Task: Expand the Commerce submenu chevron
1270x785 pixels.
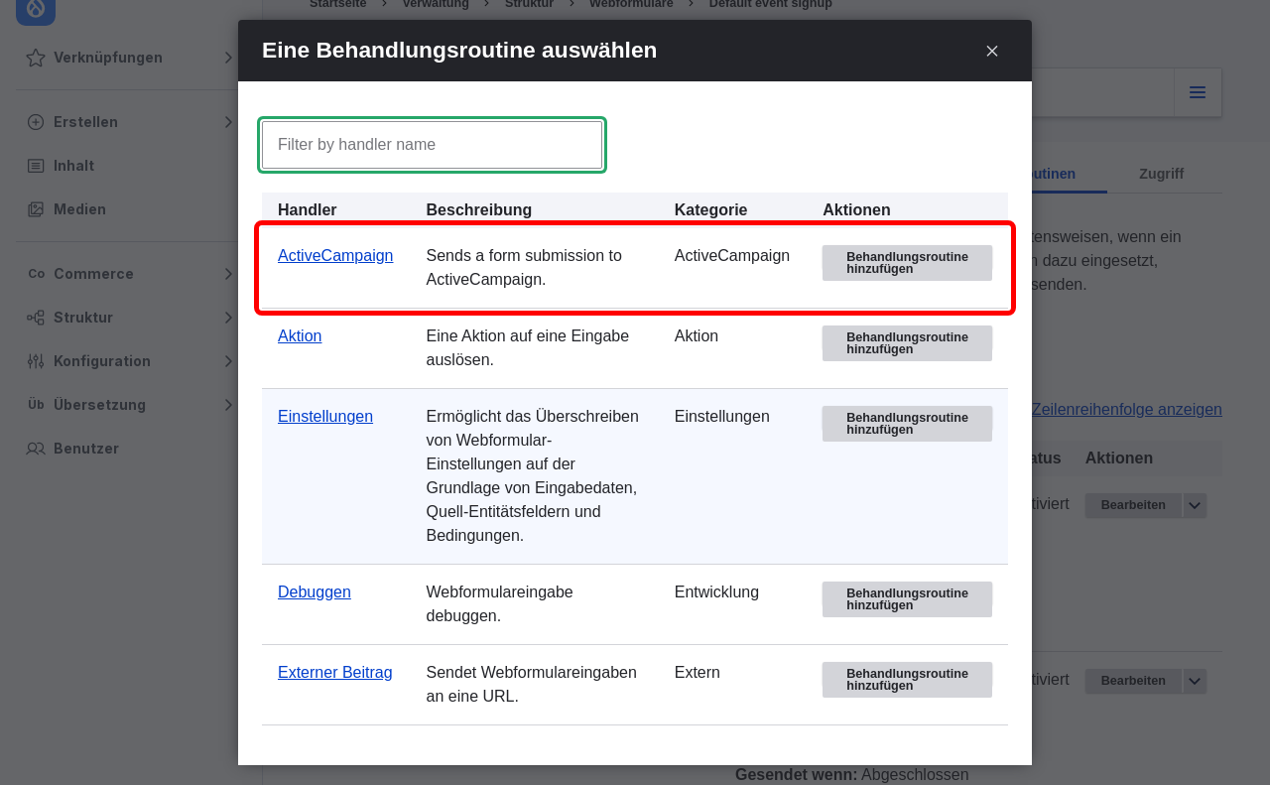Action: 228,274
